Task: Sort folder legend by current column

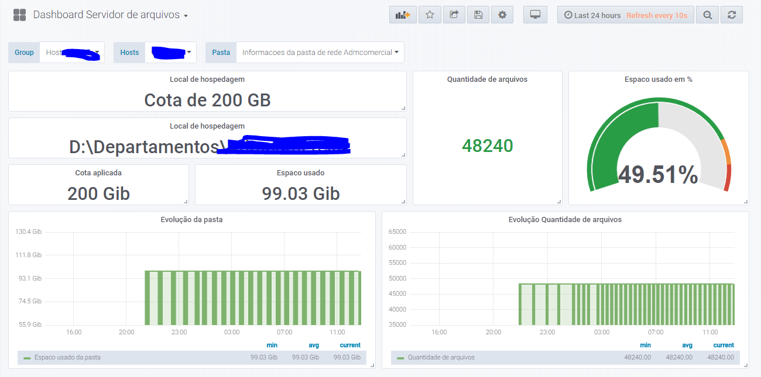Action: point(350,345)
